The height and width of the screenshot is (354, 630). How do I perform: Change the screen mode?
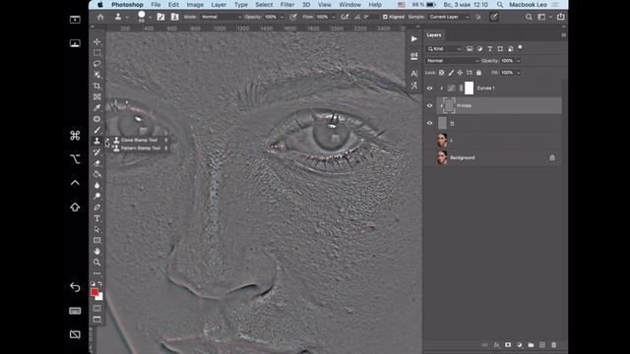coord(96,320)
